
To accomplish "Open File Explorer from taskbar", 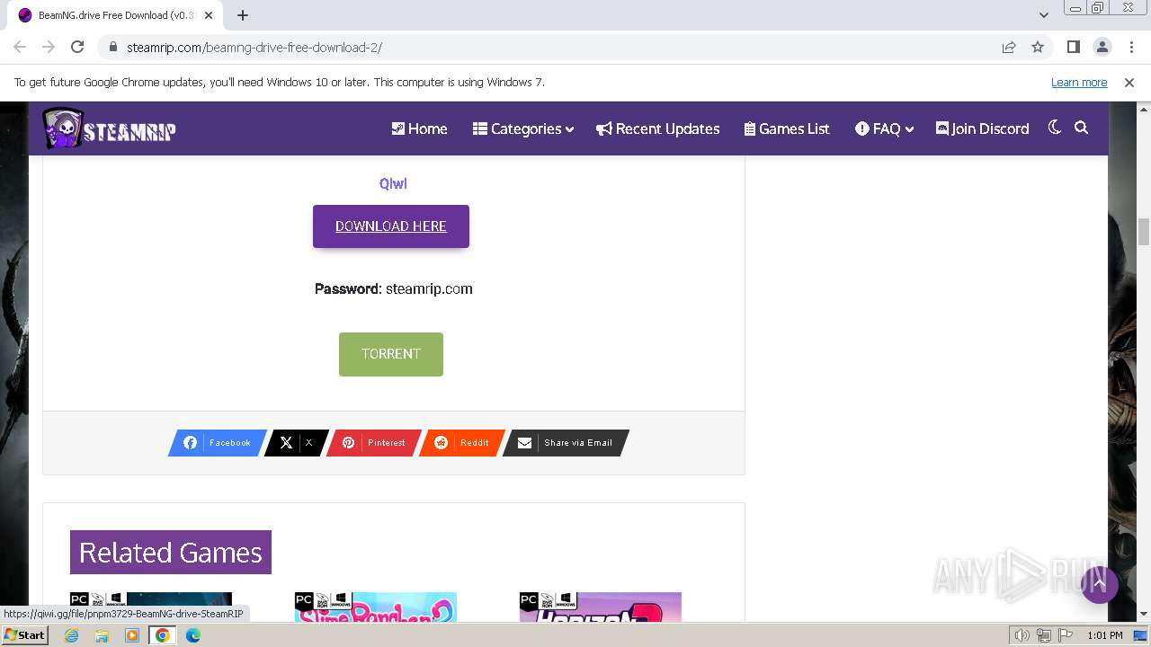I will tap(102, 635).
